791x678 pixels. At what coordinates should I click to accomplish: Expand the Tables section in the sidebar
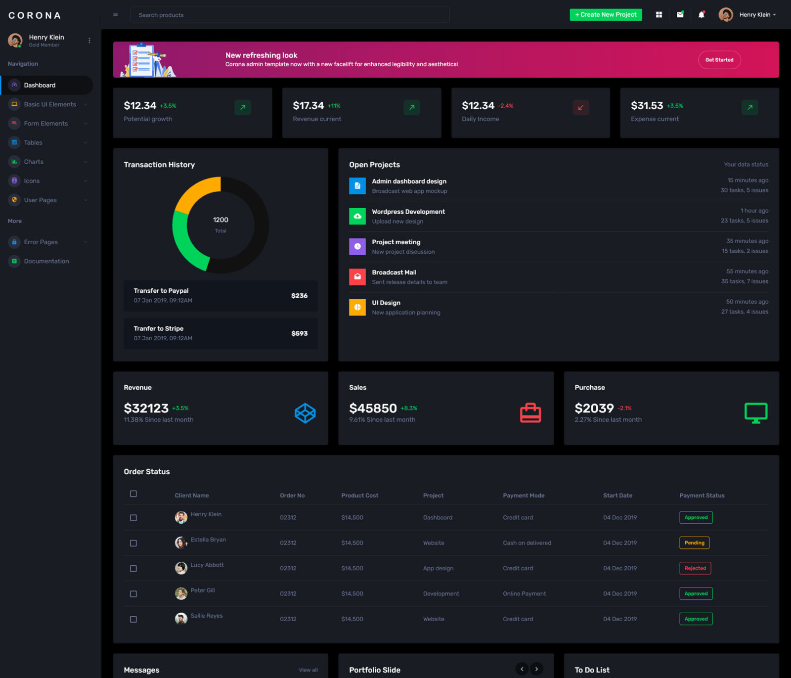(x=33, y=142)
